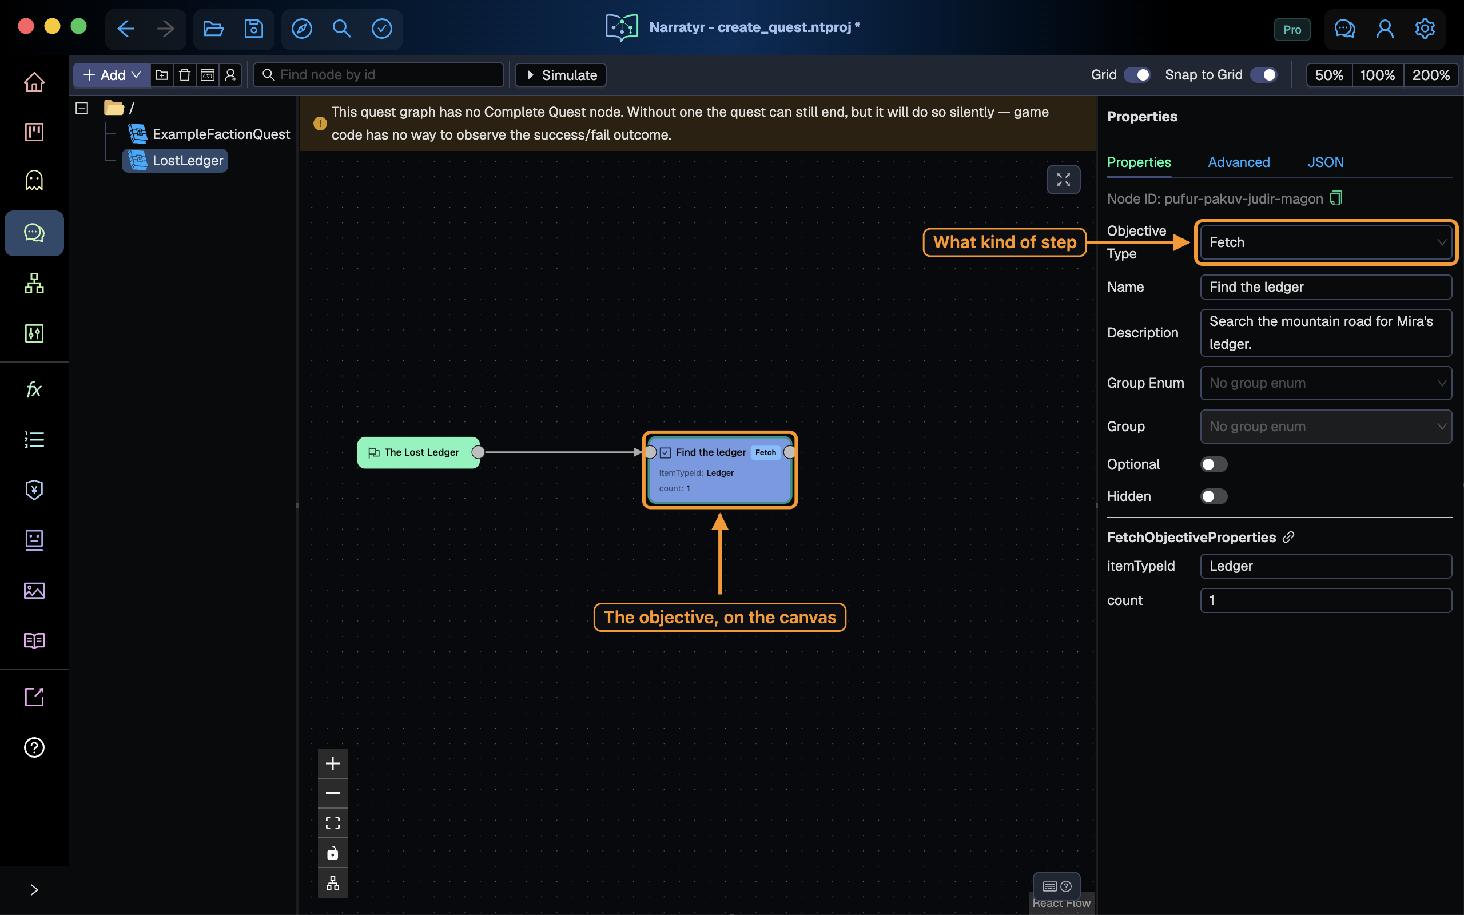Click the canvas fullscreen expand icon
Viewport: 1464px width, 915px height.
[x=1063, y=180]
